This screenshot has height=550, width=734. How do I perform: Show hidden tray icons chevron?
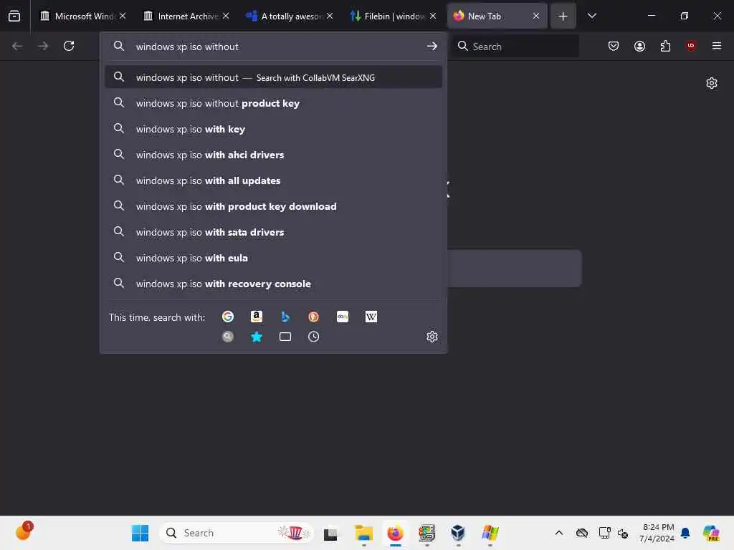point(559,533)
